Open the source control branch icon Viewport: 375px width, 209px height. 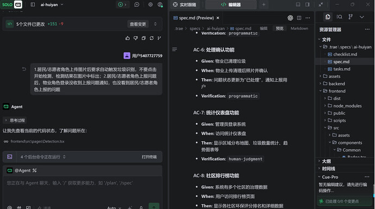(x=351, y=17)
